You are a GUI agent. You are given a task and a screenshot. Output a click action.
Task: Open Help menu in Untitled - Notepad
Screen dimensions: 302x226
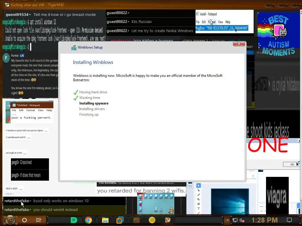(x=49, y=110)
